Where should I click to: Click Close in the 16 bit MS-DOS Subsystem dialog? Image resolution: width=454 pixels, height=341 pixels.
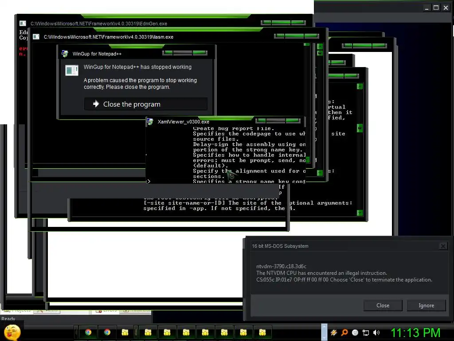click(x=383, y=305)
